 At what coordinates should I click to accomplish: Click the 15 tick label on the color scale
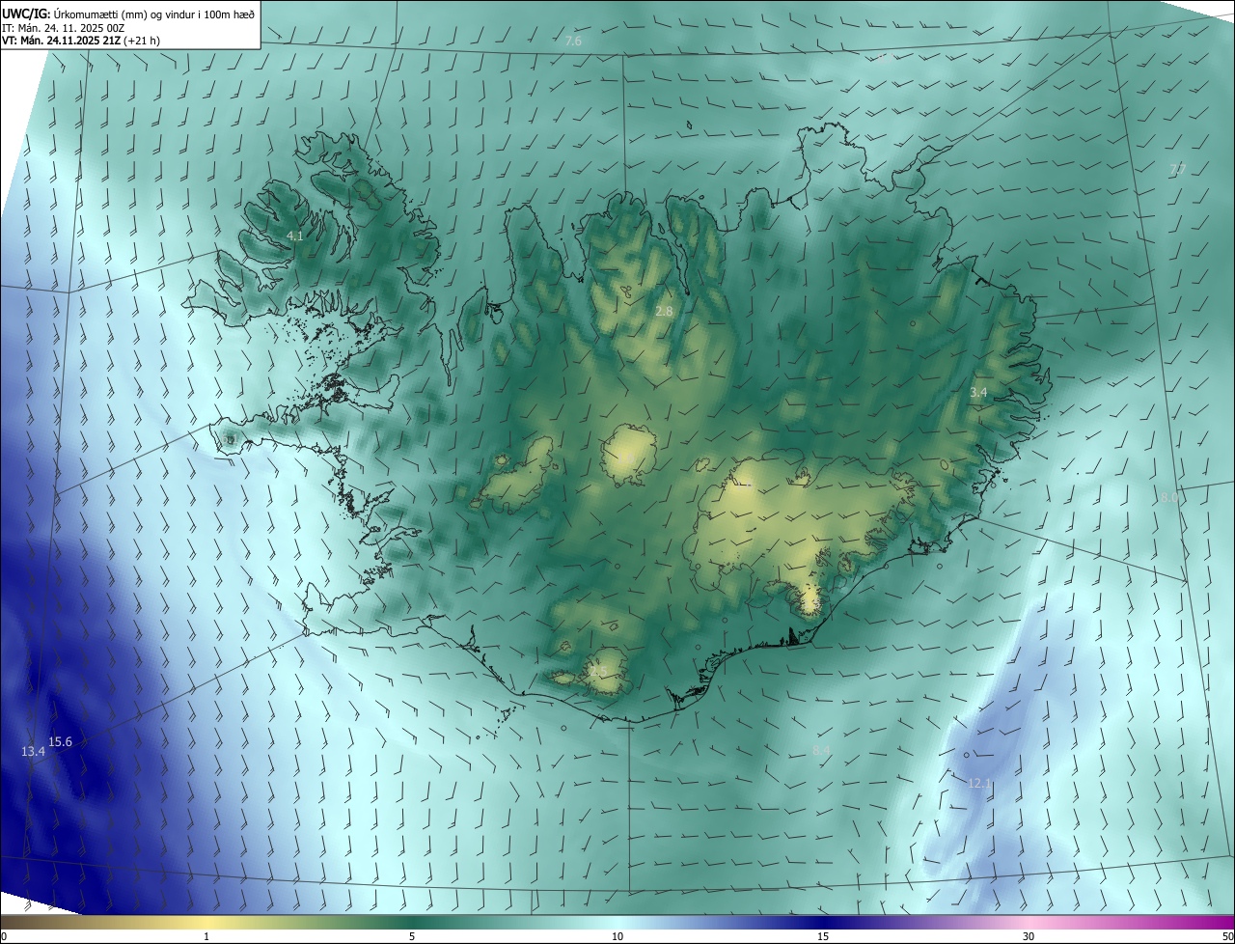point(823,936)
